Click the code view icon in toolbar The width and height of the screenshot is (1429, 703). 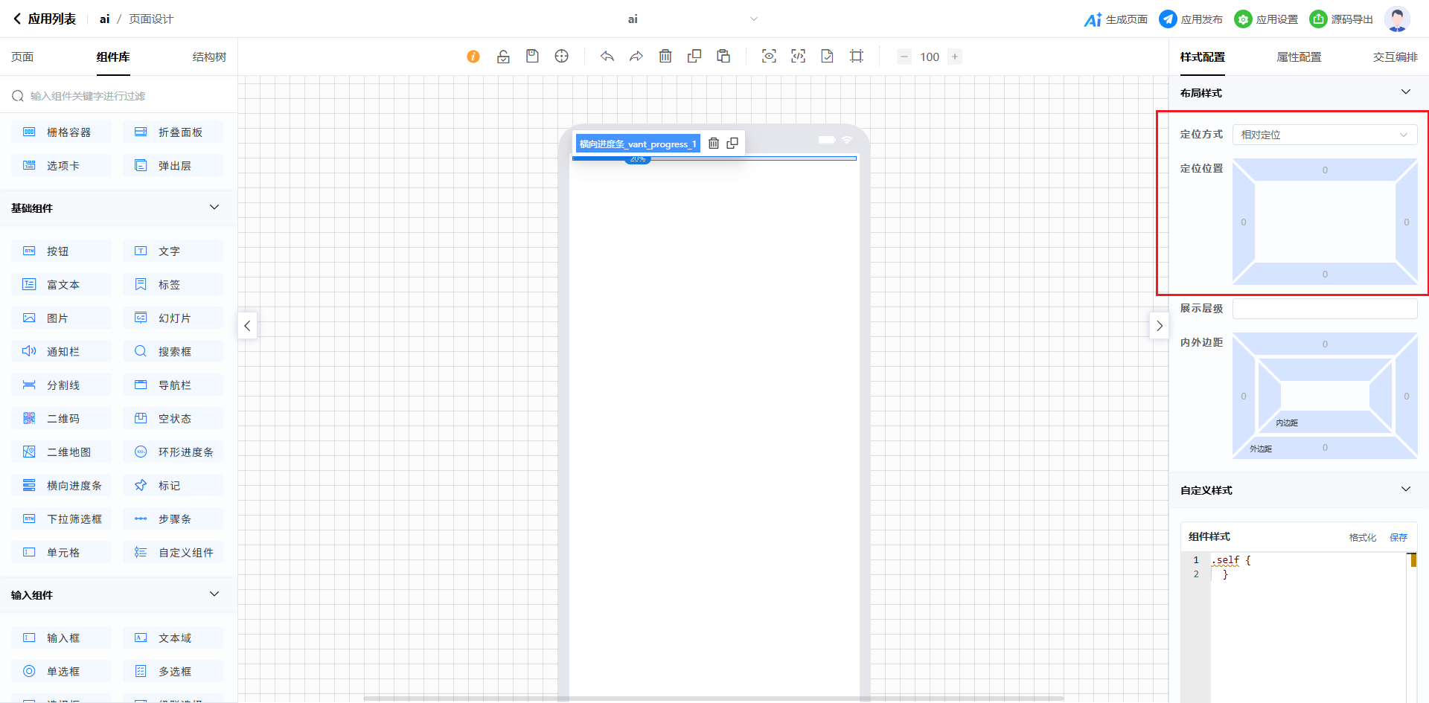tap(798, 57)
